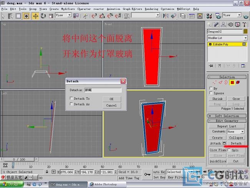Click the Pin Stack icon

[x=211, y=66]
